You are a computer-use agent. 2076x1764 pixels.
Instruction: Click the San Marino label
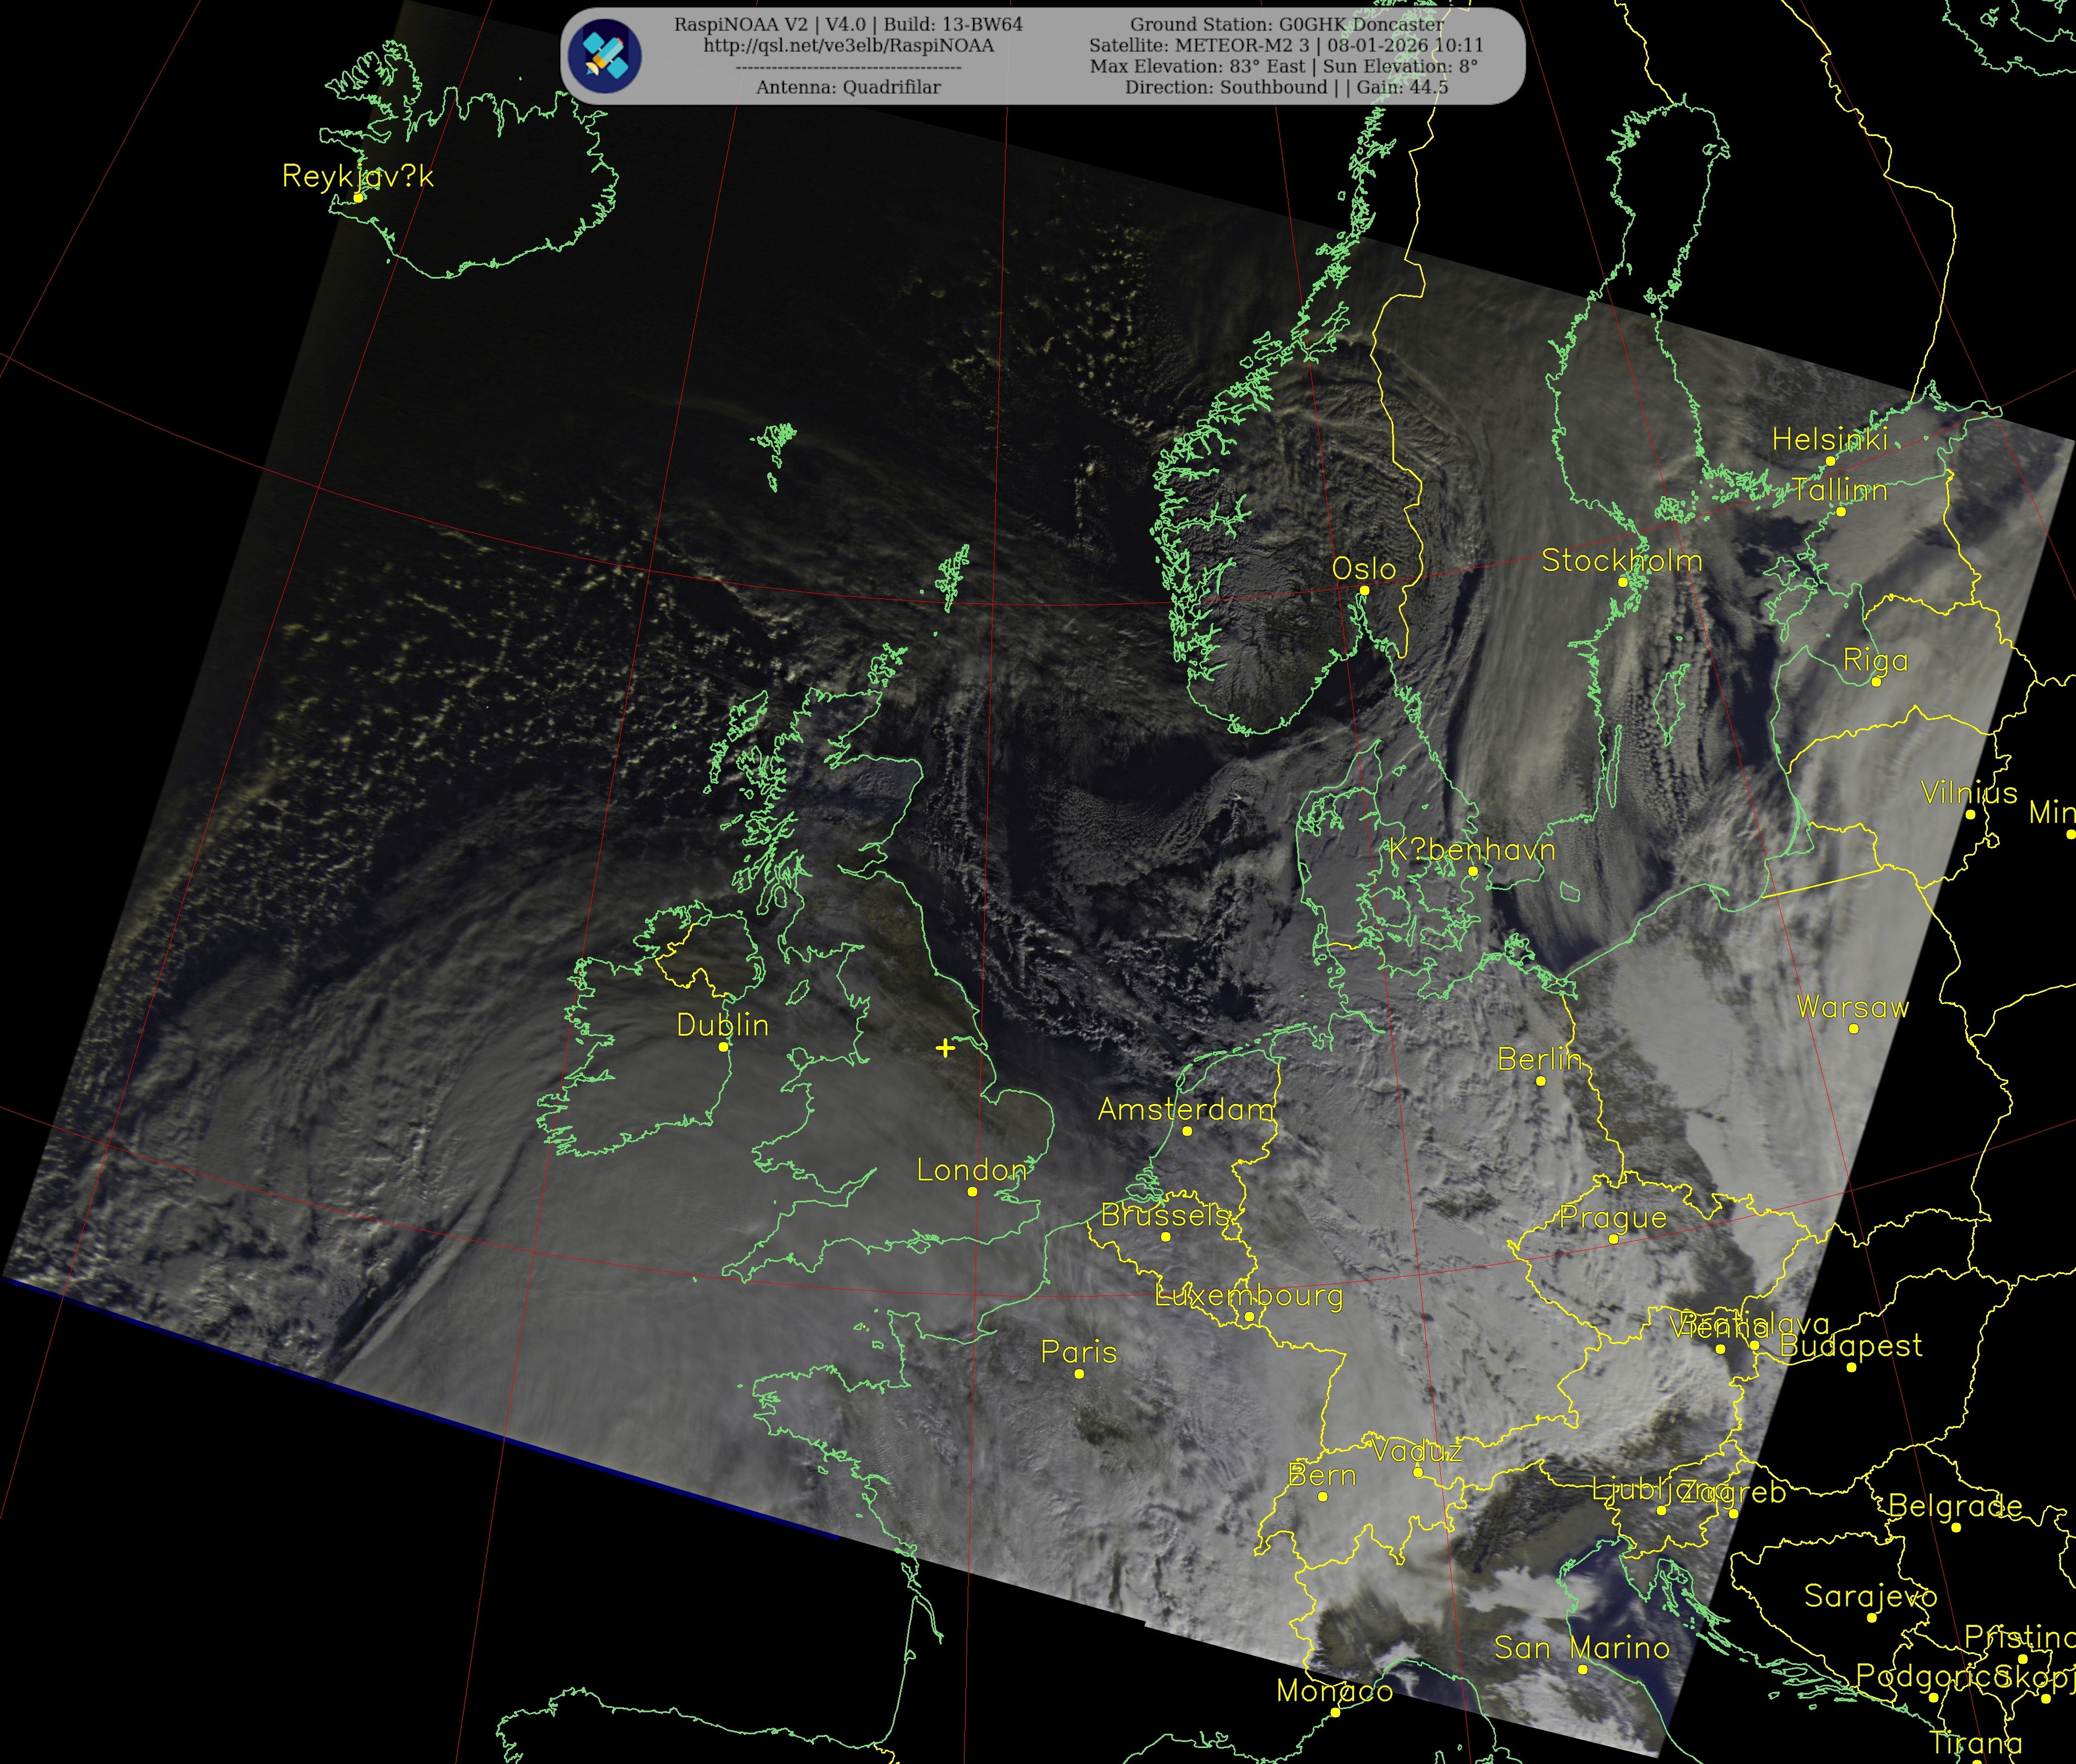pyautogui.click(x=1582, y=1648)
